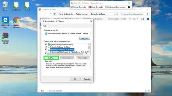Click Pausar Gravação in Gravador de Passos

coord(78,7)
